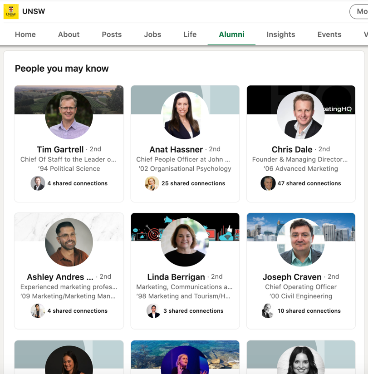Open the Insights tab
The image size is (368, 374).
click(281, 34)
